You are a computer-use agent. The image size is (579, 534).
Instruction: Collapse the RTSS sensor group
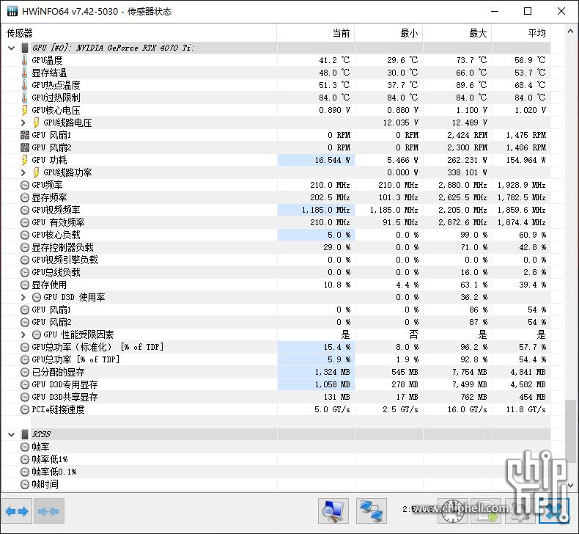[x=11, y=434]
